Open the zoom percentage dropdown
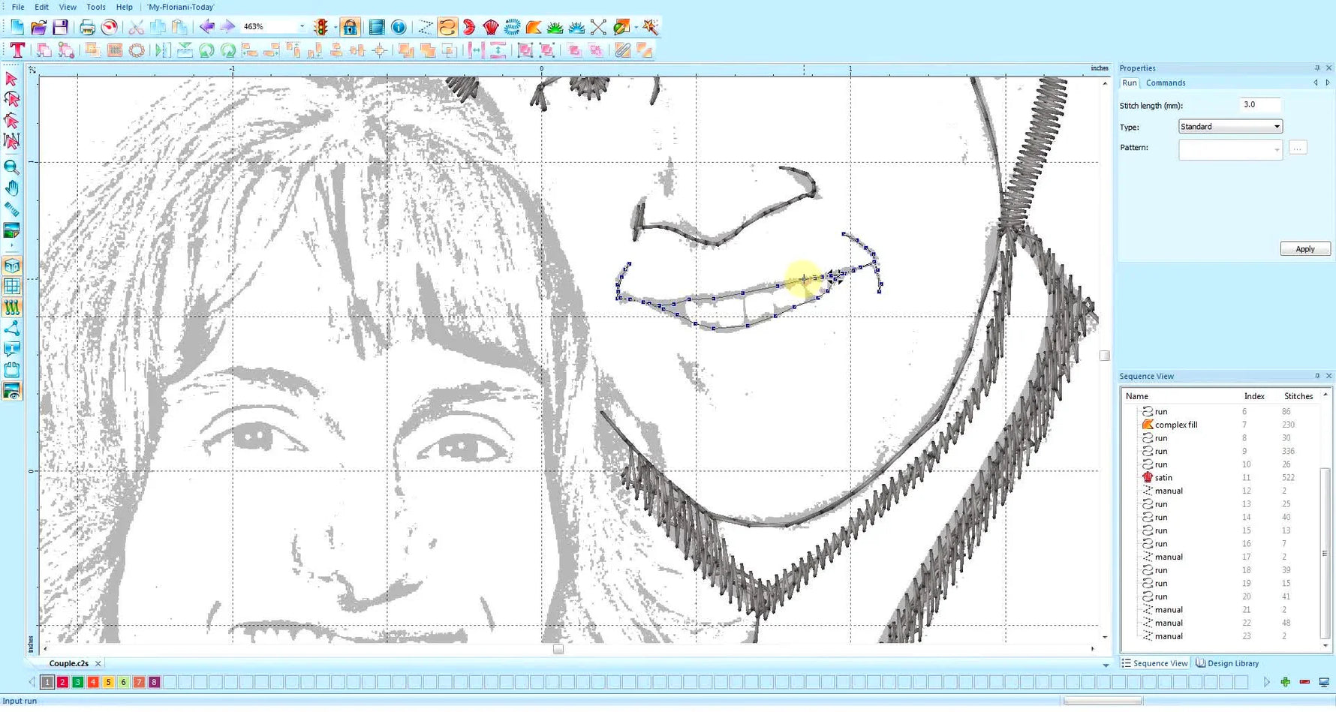 (x=302, y=26)
